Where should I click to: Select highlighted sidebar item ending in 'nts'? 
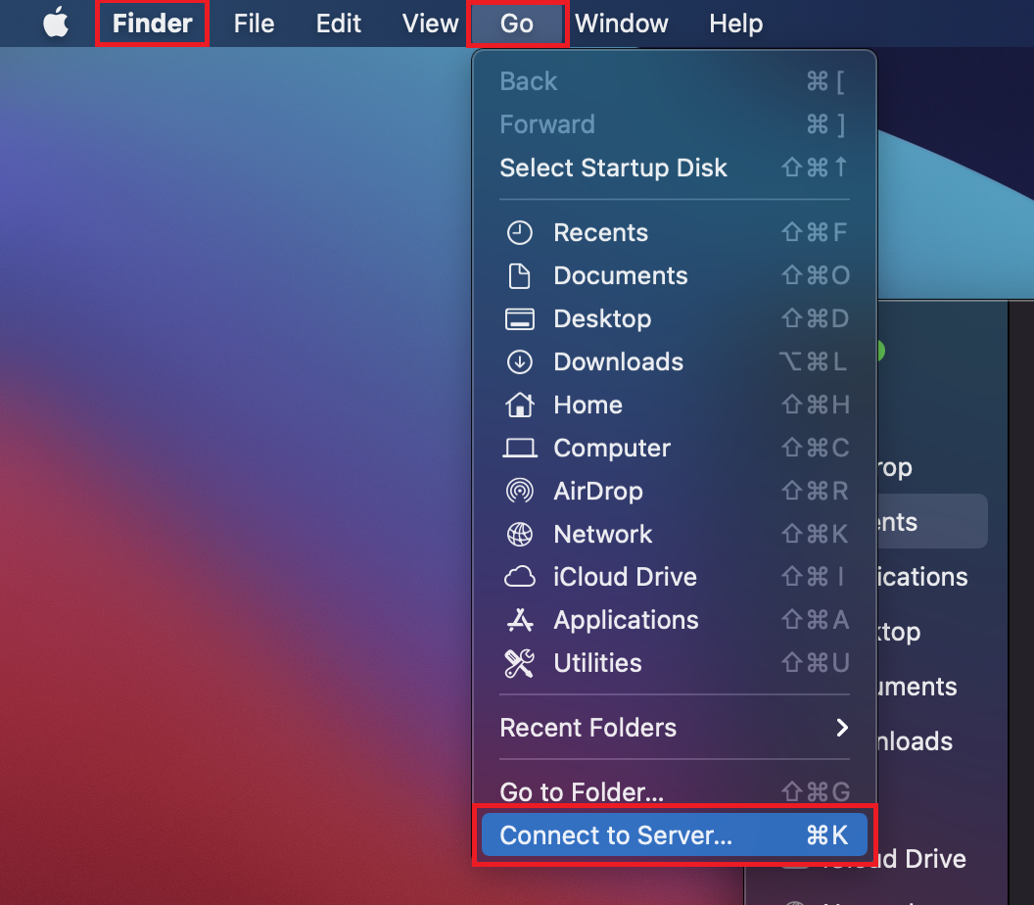[932, 521]
